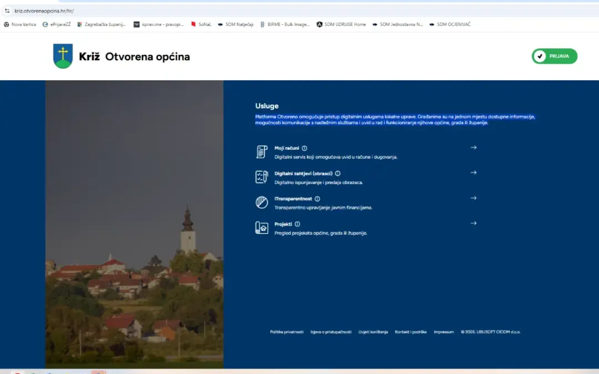Open the Politika privatnosti footer link

click(x=286, y=331)
